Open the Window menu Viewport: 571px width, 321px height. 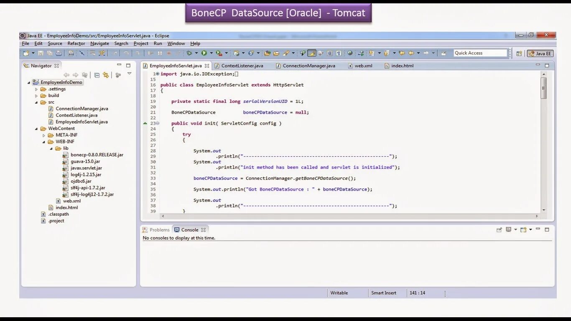pyautogui.click(x=176, y=43)
